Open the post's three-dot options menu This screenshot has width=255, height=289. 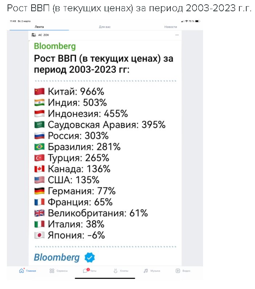tap(177, 35)
